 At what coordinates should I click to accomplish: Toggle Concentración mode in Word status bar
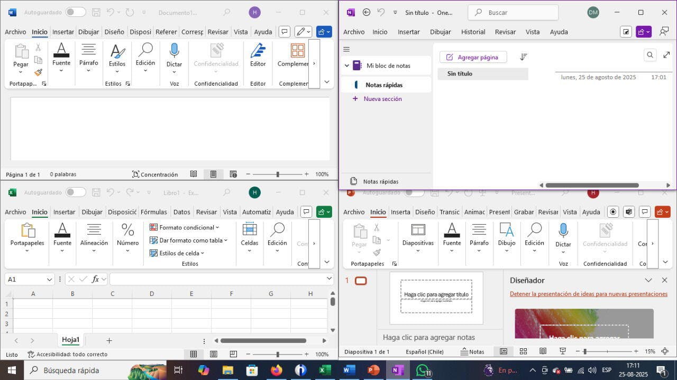click(154, 174)
